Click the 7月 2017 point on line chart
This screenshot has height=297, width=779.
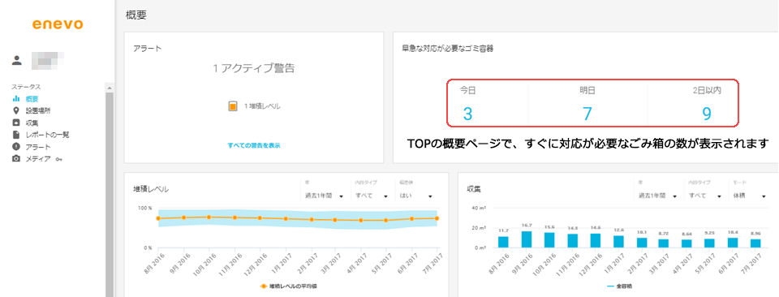click(437, 218)
